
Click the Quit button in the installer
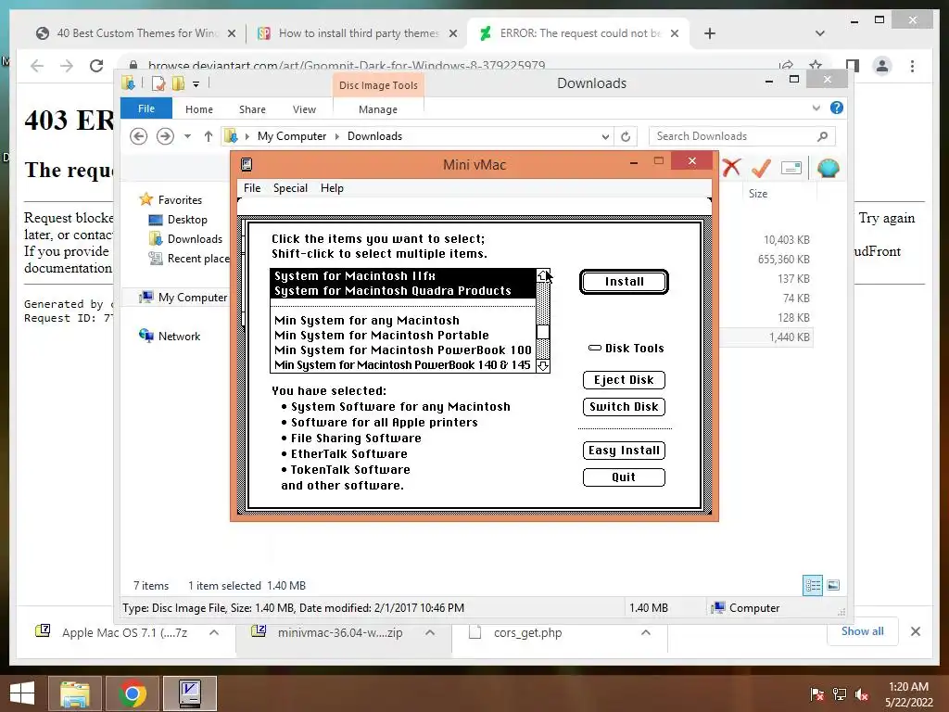click(624, 477)
